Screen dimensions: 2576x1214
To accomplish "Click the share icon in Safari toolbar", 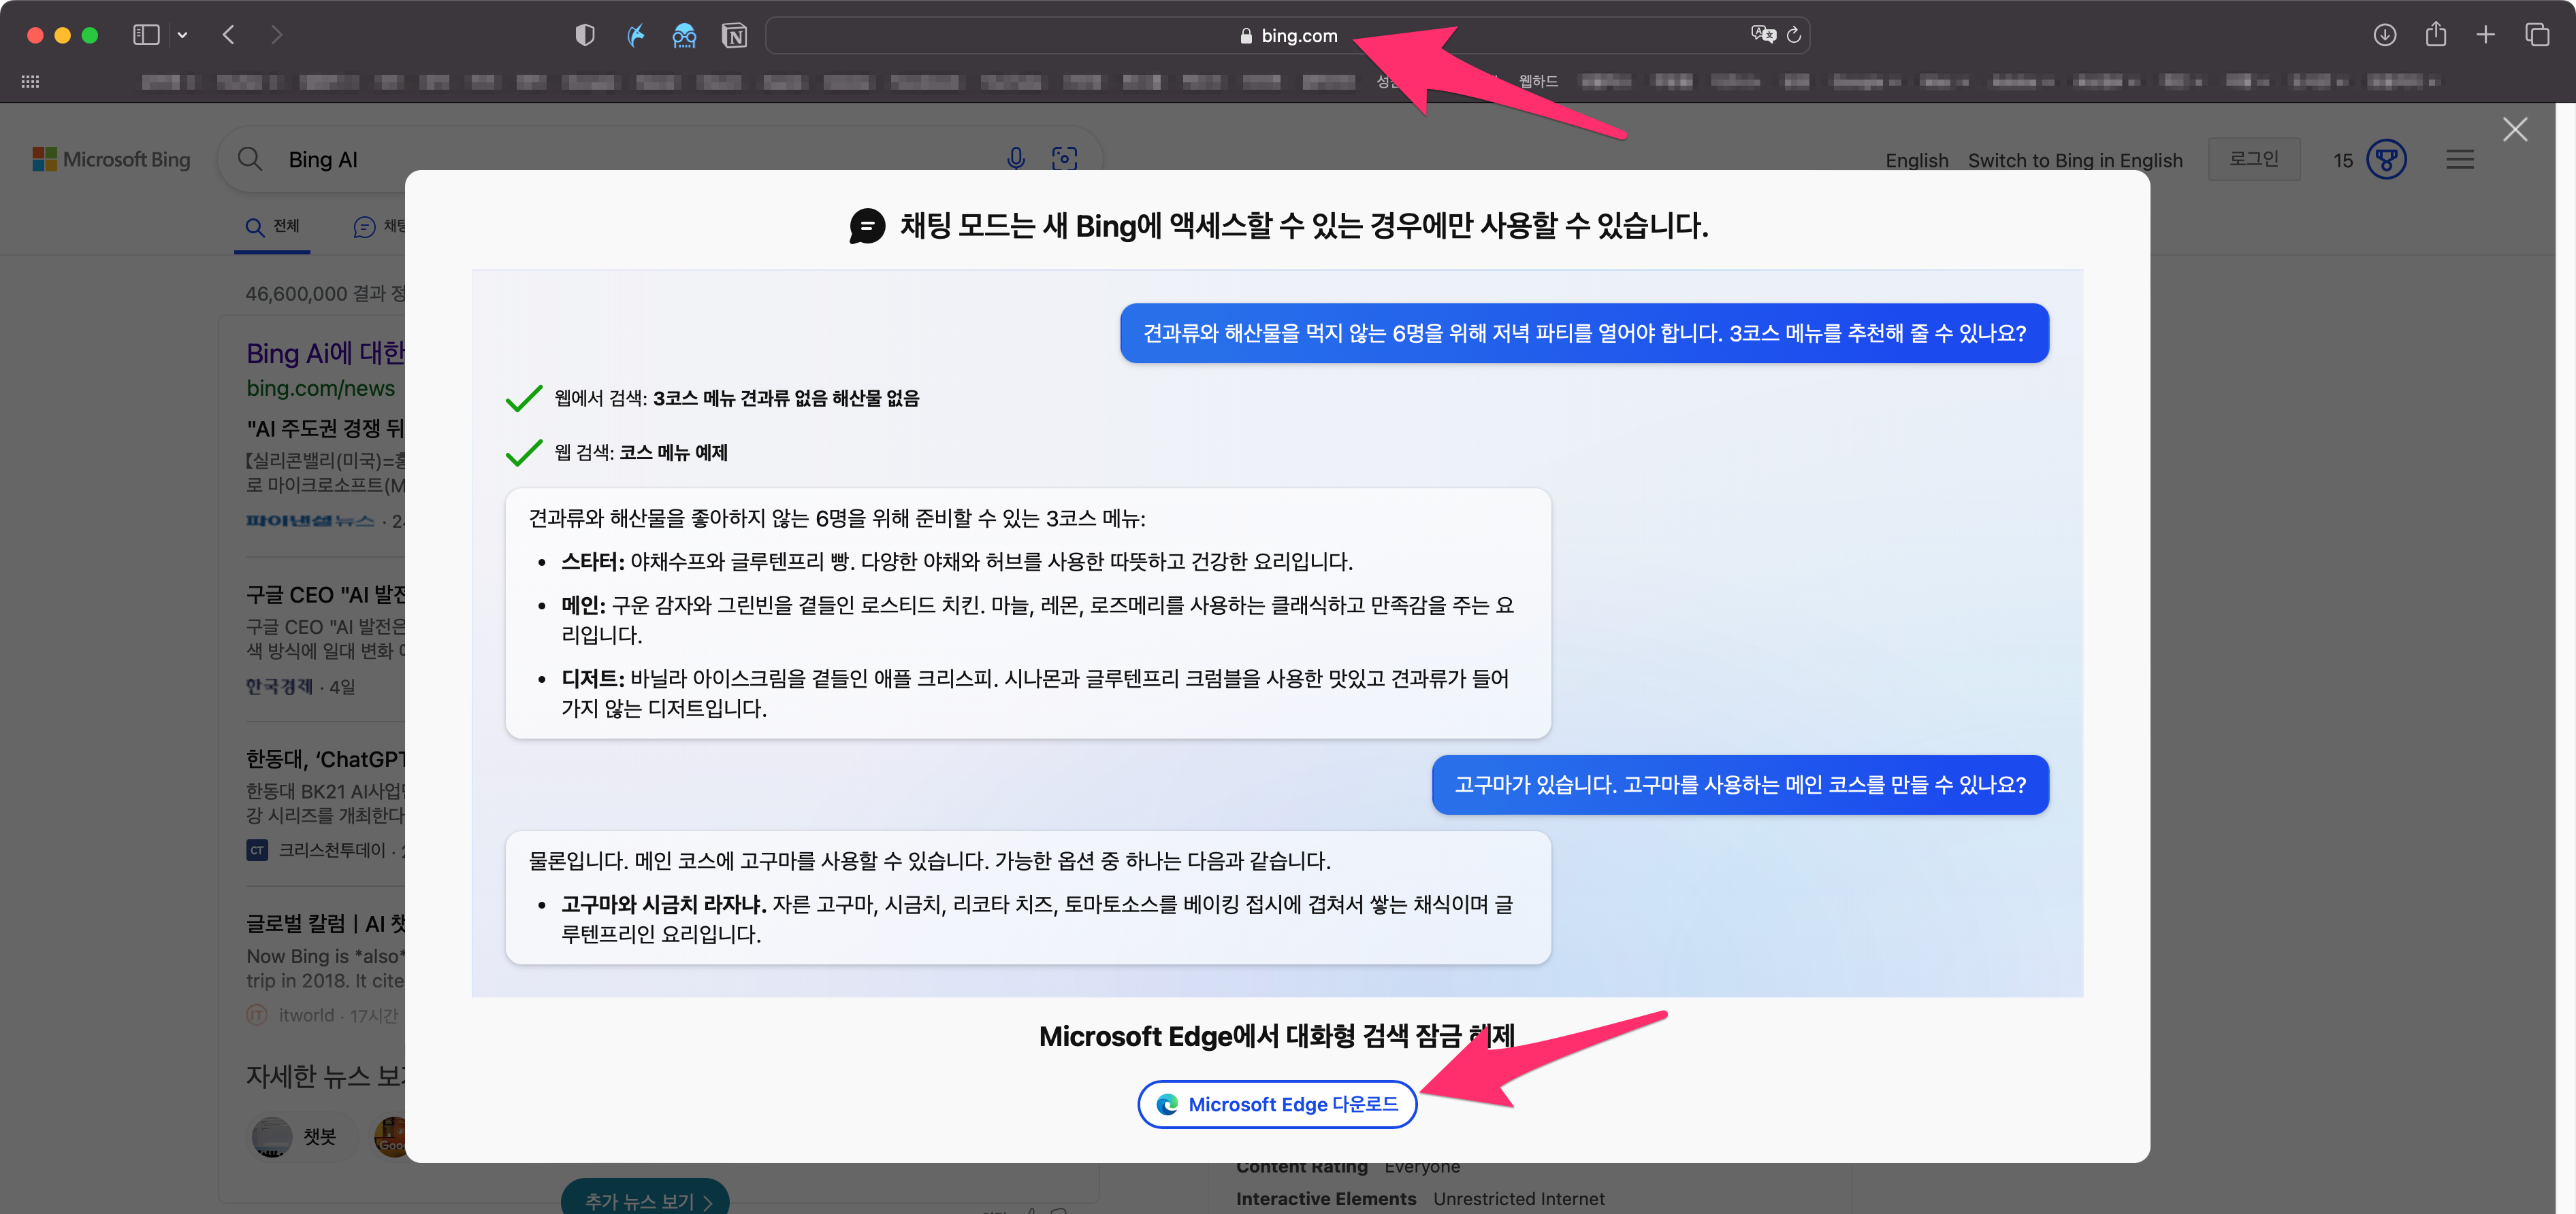I will pos(2436,35).
